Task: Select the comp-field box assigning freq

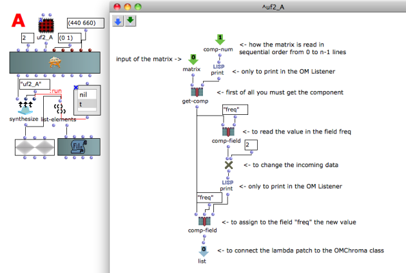Action: pos(204,221)
